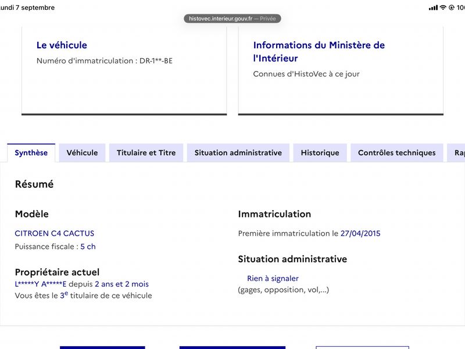This screenshot has width=465, height=349.
Task: Click the CITROEN C4 CACTUS model link
Action: tap(55, 233)
